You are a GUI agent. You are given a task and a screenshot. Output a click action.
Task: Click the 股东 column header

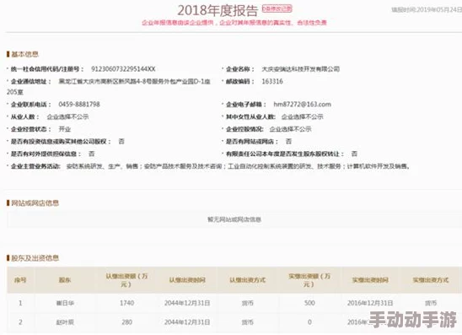pos(65,280)
